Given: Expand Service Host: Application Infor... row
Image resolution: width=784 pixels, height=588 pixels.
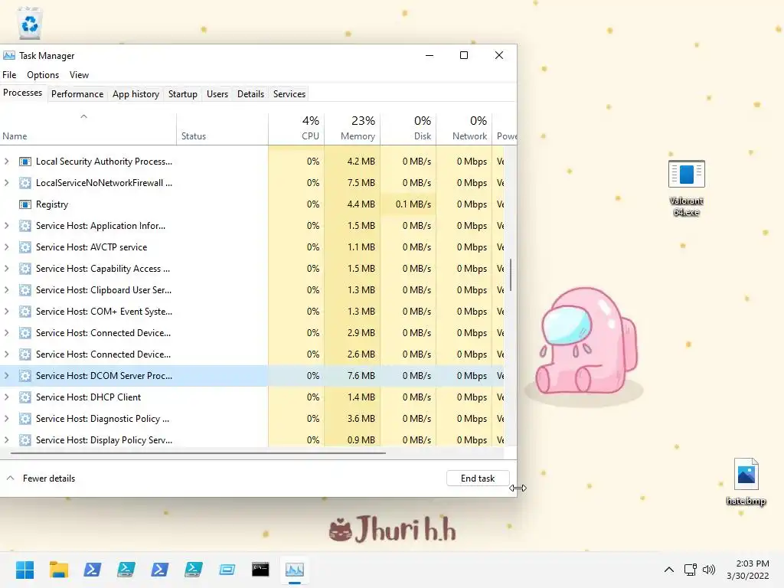Looking at the screenshot, I should [x=6, y=226].
